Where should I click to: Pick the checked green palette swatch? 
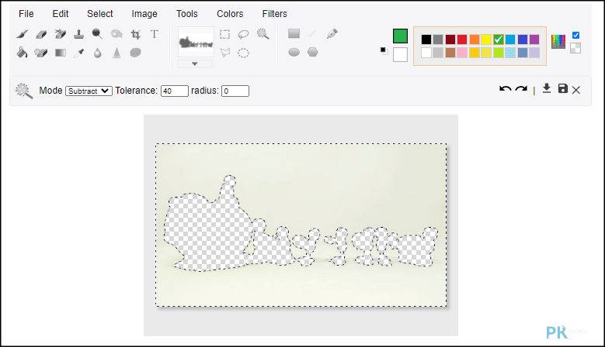click(x=499, y=40)
